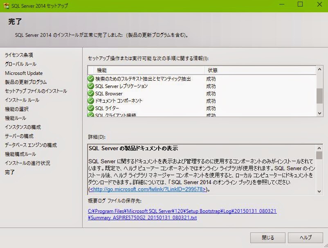
Task: Select the サーバーの構成 step
Action: [19, 136]
